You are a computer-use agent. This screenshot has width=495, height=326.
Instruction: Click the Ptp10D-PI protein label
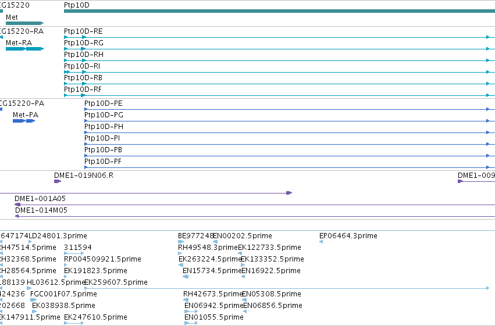click(102, 138)
